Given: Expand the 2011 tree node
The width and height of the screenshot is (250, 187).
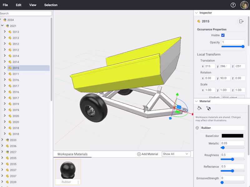Looking at the screenshot, I should click(5, 74).
